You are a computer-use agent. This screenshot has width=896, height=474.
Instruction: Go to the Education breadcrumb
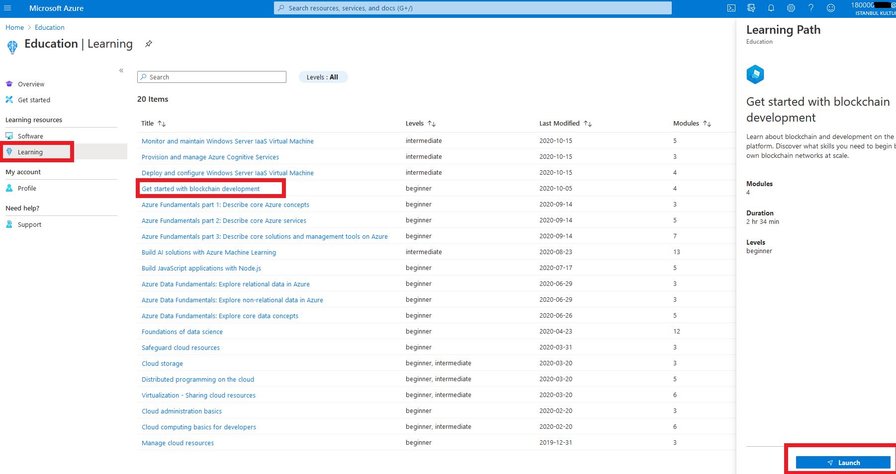(x=50, y=27)
